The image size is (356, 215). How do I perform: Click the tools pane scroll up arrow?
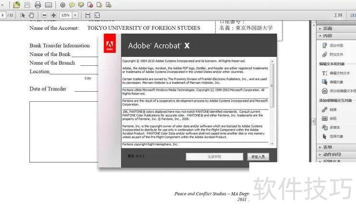(x=314, y=24)
